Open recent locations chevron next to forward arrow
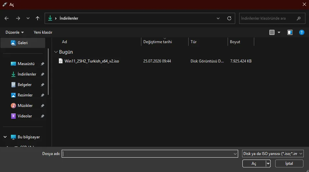Viewport: 309px width, 172px height. 28,18
